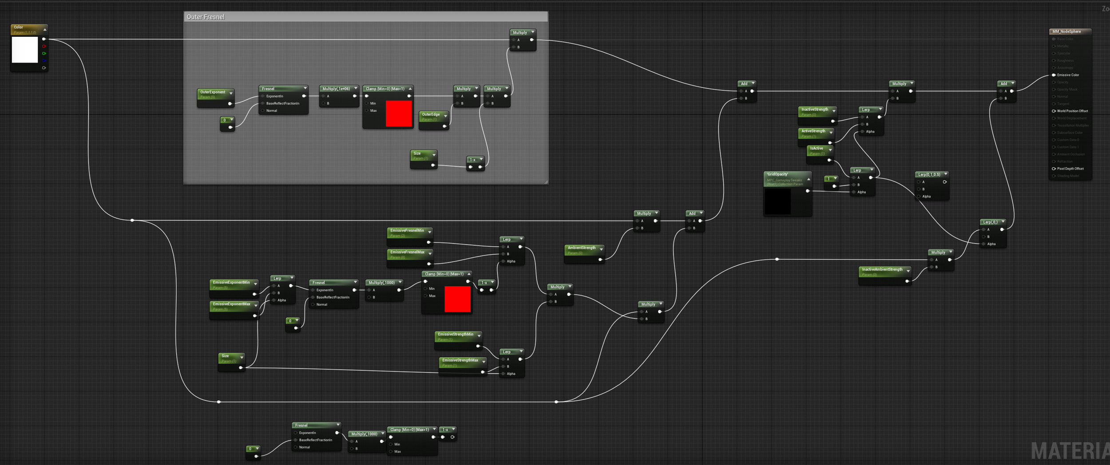The height and width of the screenshot is (465, 1110).
Task: Select 1-x node inside Outer Fresnel comment
Action: (x=475, y=163)
